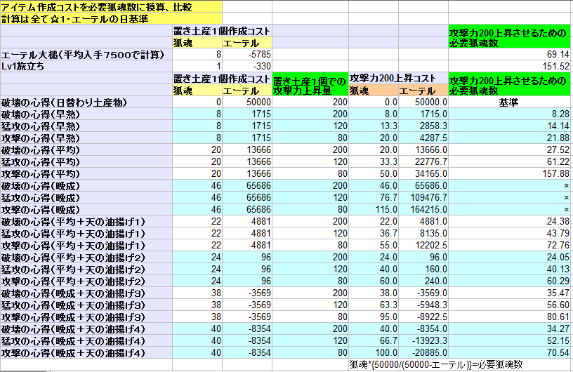
Task: Select the value 61.22
Action: point(511,162)
